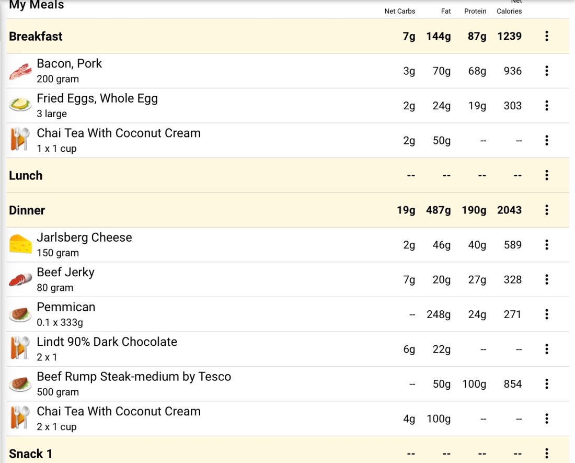The height and width of the screenshot is (463, 575).
Task: Open the Lunch three-dot options menu
Action: (x=547, y=175)
